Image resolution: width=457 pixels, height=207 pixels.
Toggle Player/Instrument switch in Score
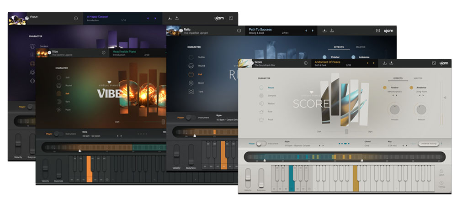point(261,144)
